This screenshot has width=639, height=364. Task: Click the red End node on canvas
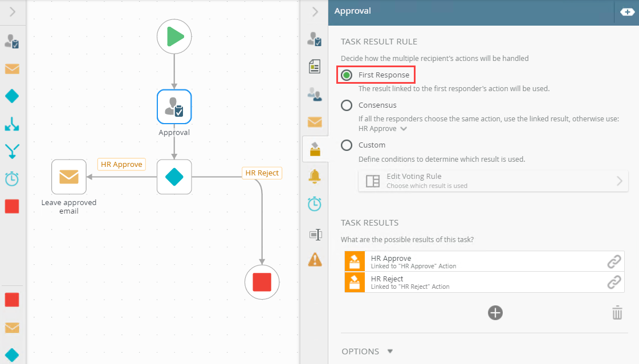pos(262,282)
